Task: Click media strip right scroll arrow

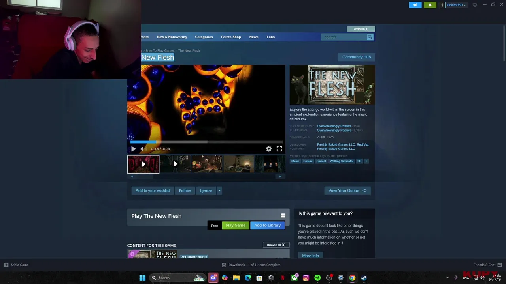Action: point(280,176)
